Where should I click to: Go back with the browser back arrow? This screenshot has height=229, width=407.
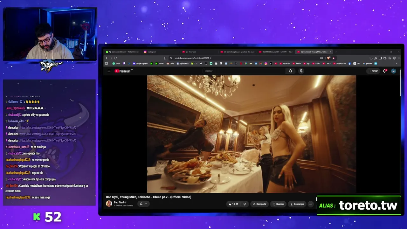click(107, 58)
